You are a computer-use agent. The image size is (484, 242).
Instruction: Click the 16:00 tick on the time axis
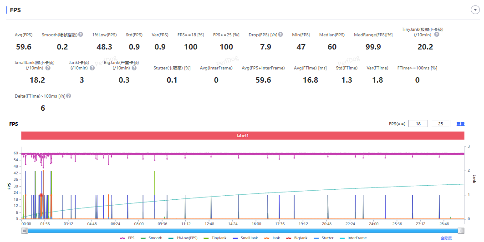(256, 224)
